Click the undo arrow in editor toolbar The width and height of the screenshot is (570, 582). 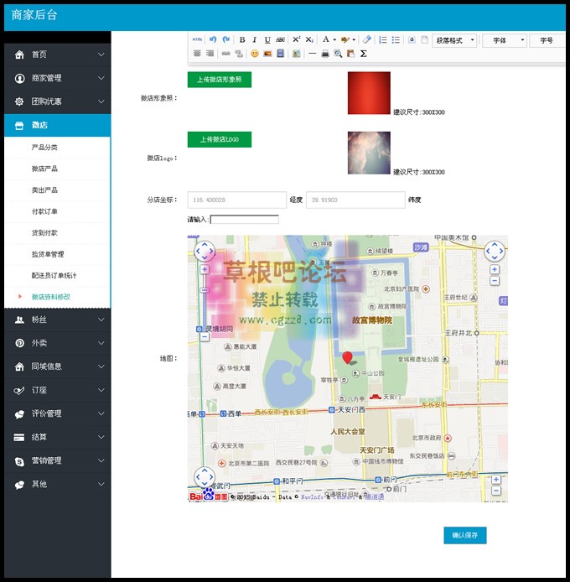(x=213, y=39)
